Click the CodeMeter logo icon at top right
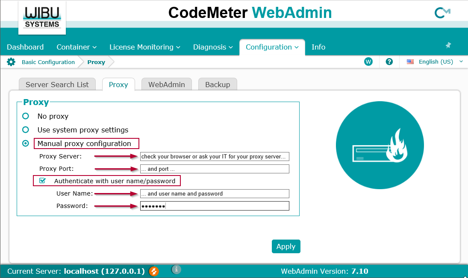 click(442, 13)
